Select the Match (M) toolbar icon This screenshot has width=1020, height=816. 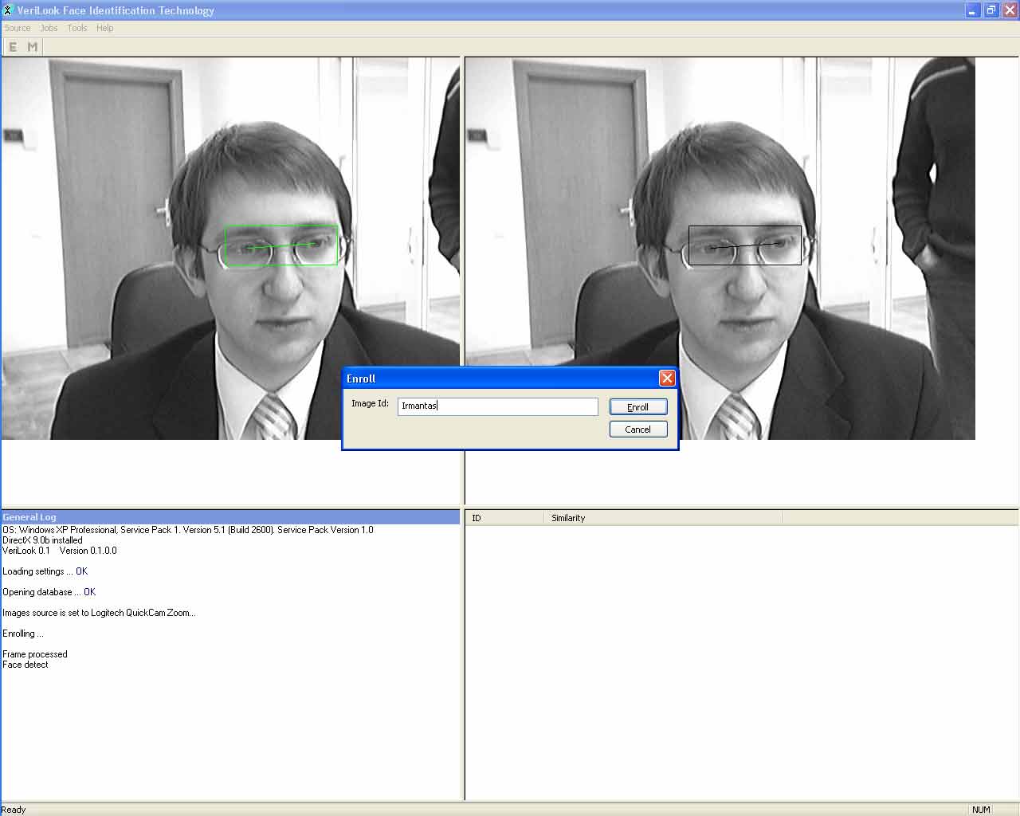click(33, 46)
